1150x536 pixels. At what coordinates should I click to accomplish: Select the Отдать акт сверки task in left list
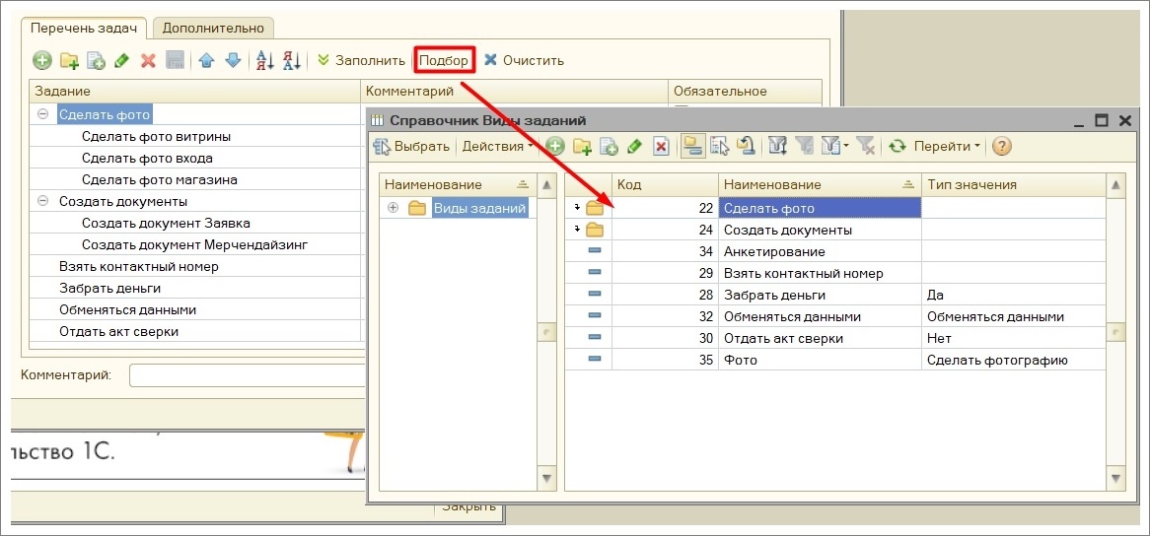(x=118, y=332)
